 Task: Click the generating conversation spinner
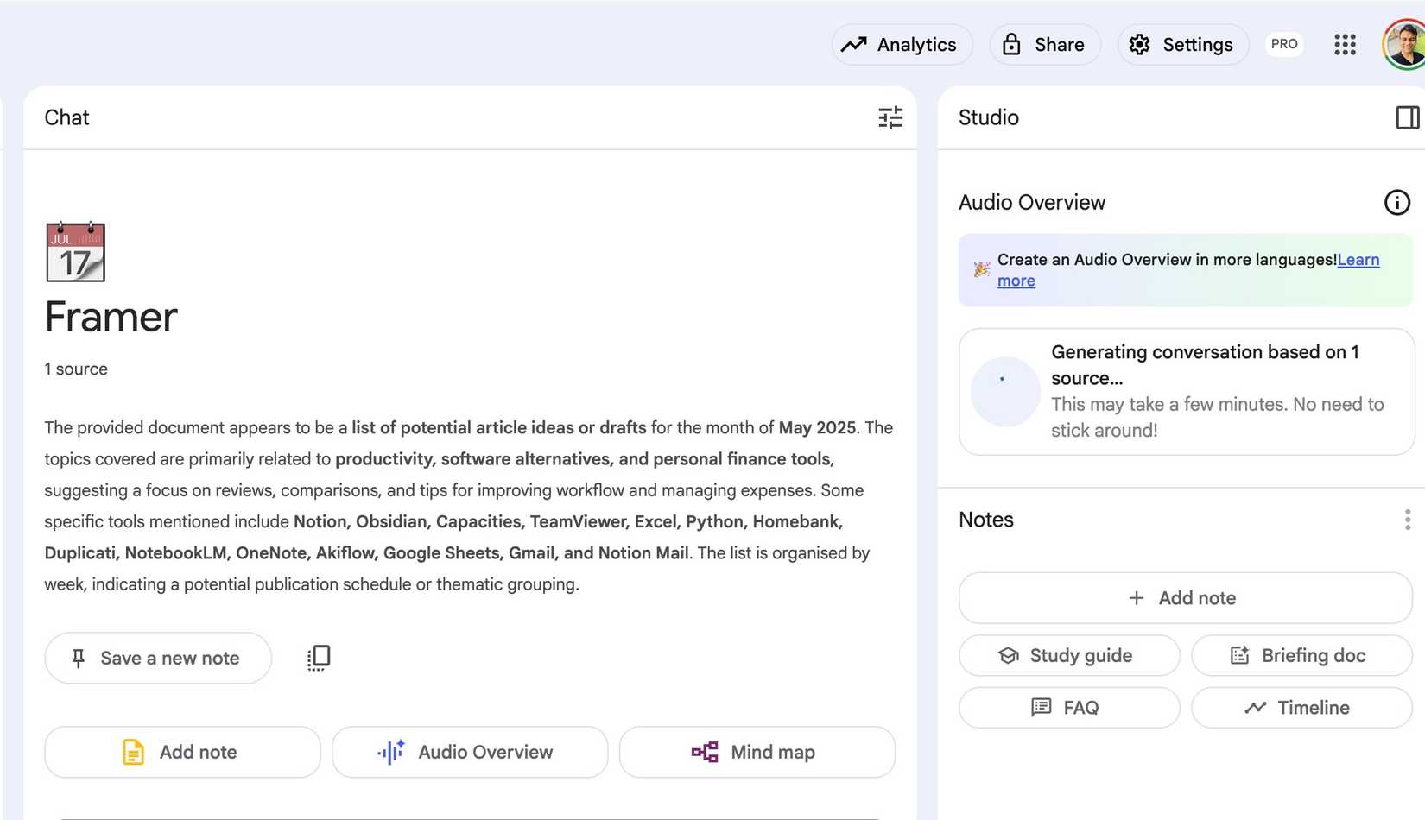click(1004, 392)
